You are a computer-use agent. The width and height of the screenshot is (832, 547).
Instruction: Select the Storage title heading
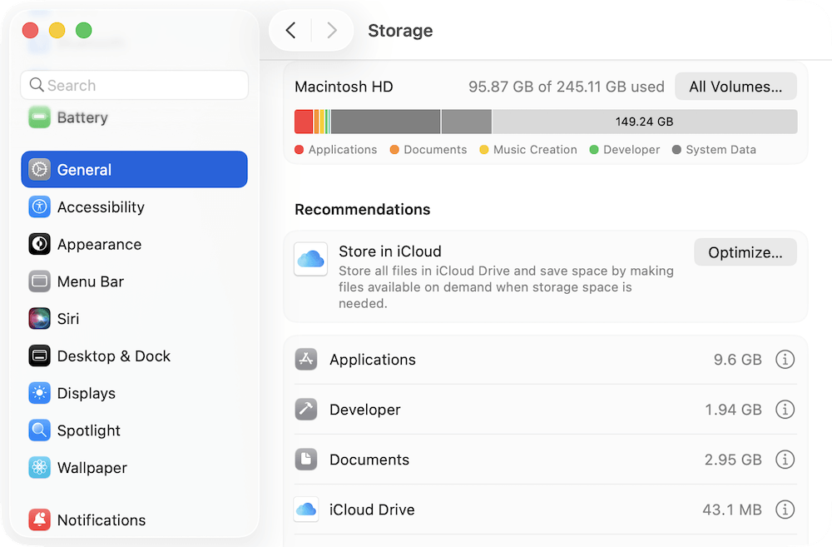(400, 31)
